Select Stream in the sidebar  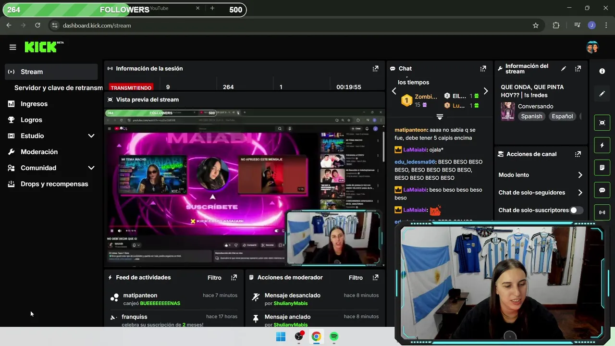click(51, 72)
